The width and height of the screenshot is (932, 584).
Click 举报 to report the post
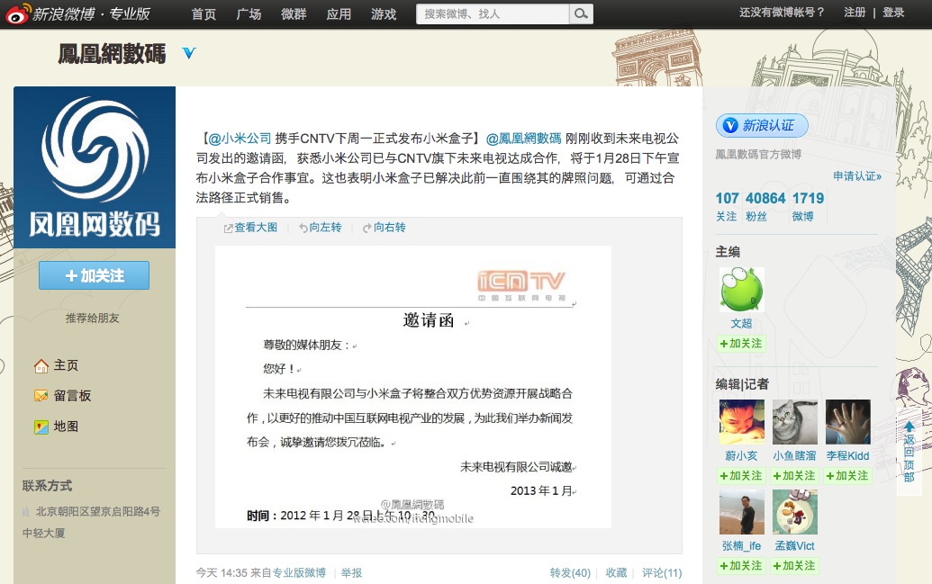(x=352, y=572)
